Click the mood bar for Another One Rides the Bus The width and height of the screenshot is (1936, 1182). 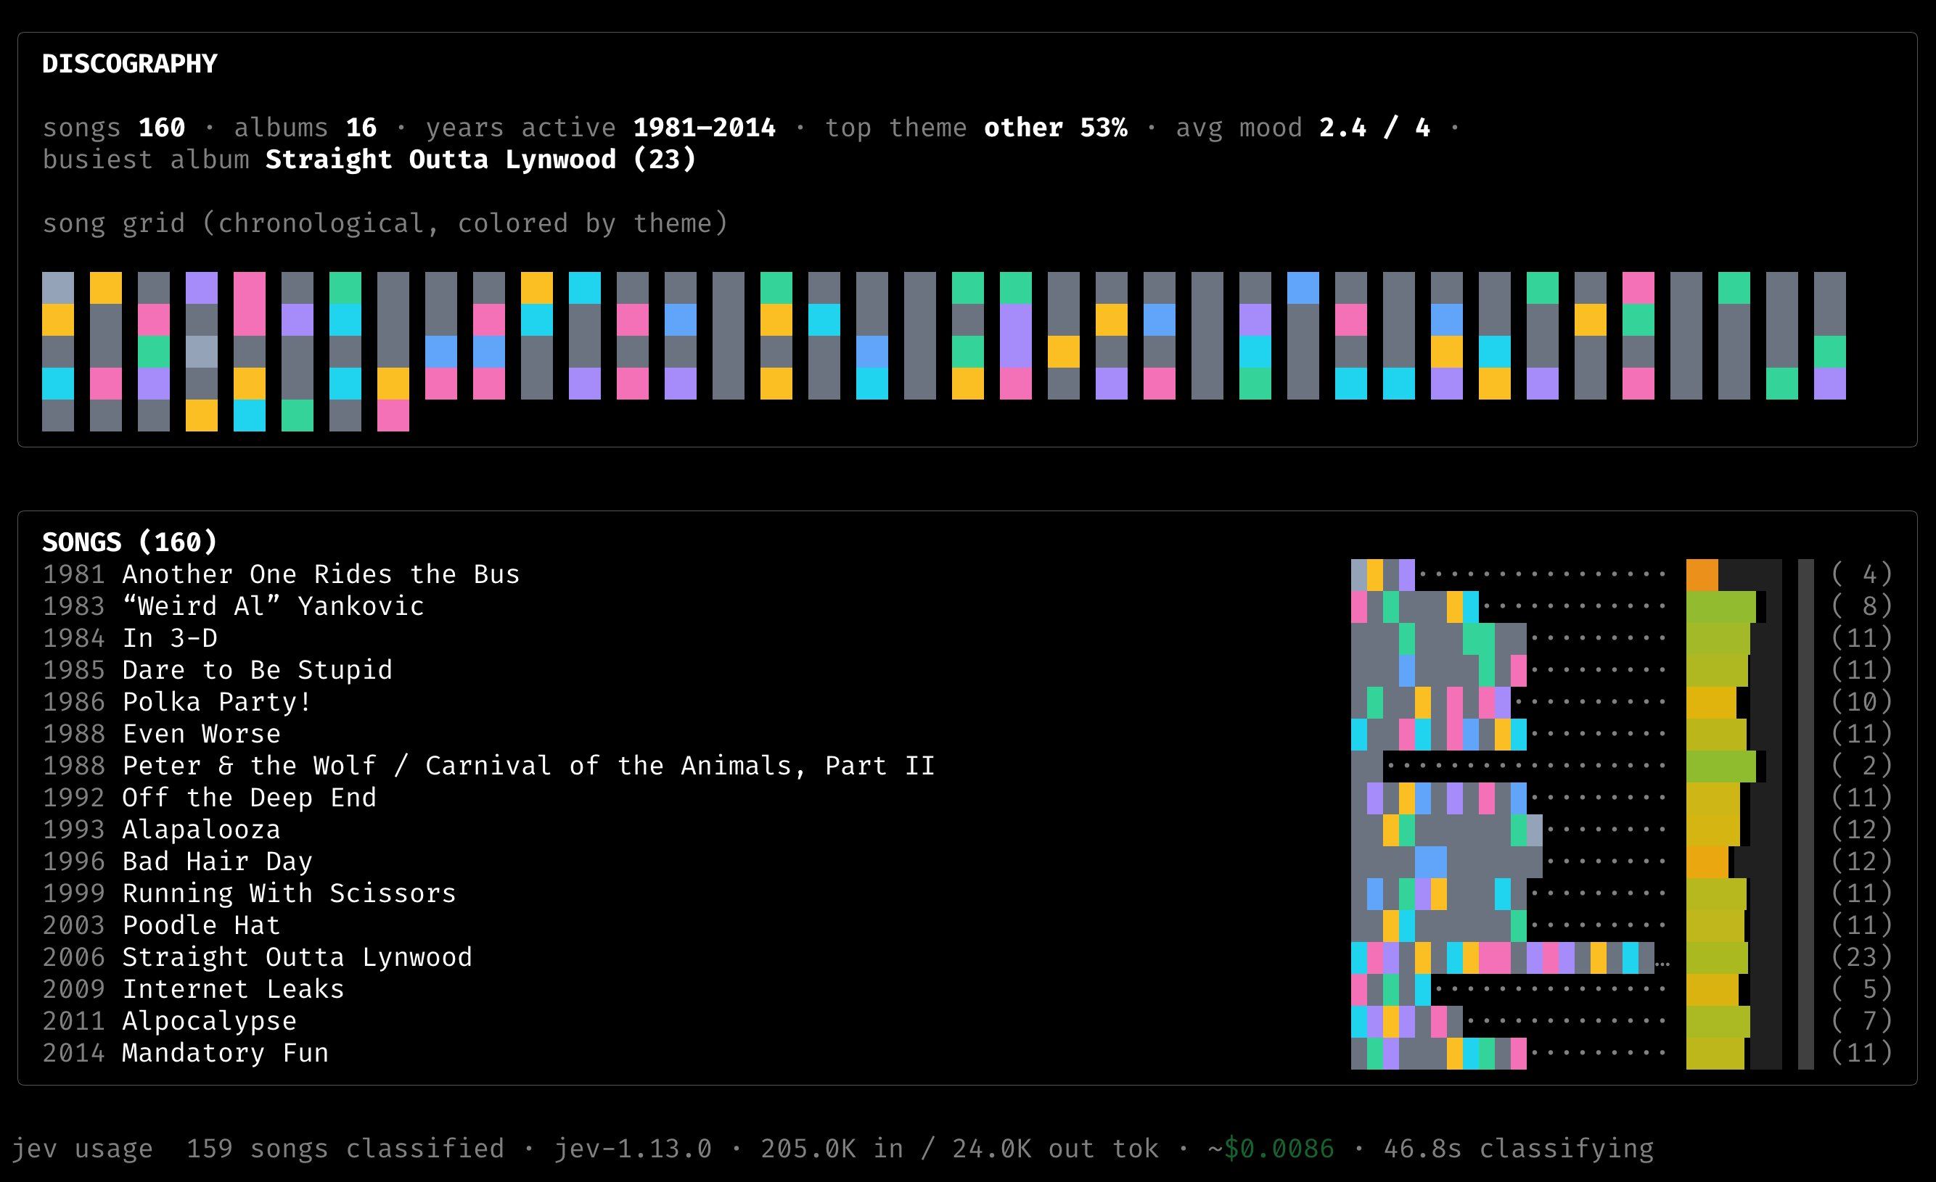(1734, 575)
